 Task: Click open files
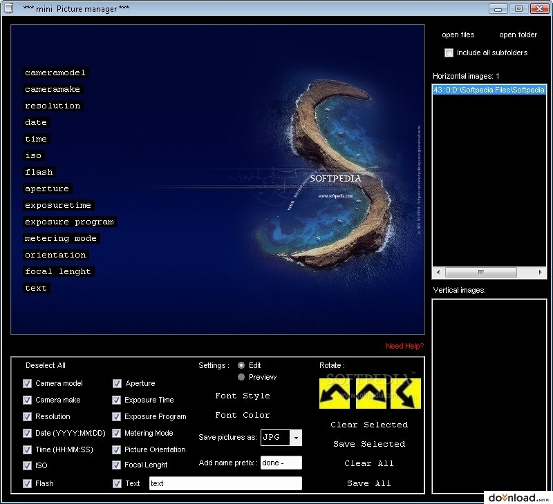[x=458, y=35]
